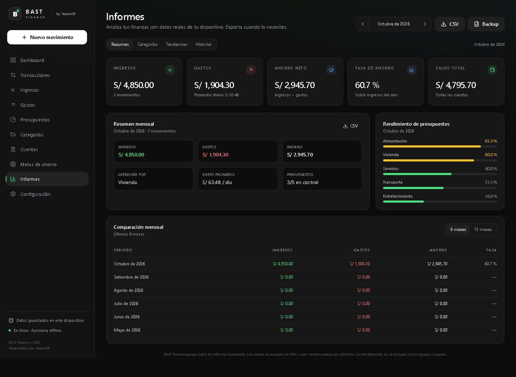This screenshot has height=377, width=516.
Task: Open the Presupuestos pie chart icon
Action: pos(13,120)
